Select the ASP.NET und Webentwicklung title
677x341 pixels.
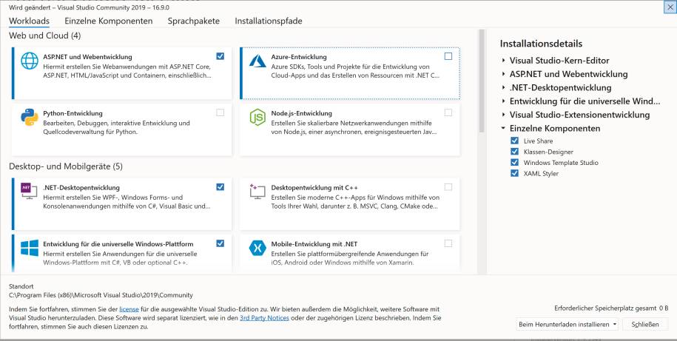point(87,56)
